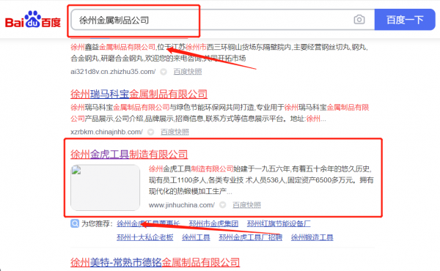
Task: Open recommended link 徐州工具
Action: pos(196,237)
